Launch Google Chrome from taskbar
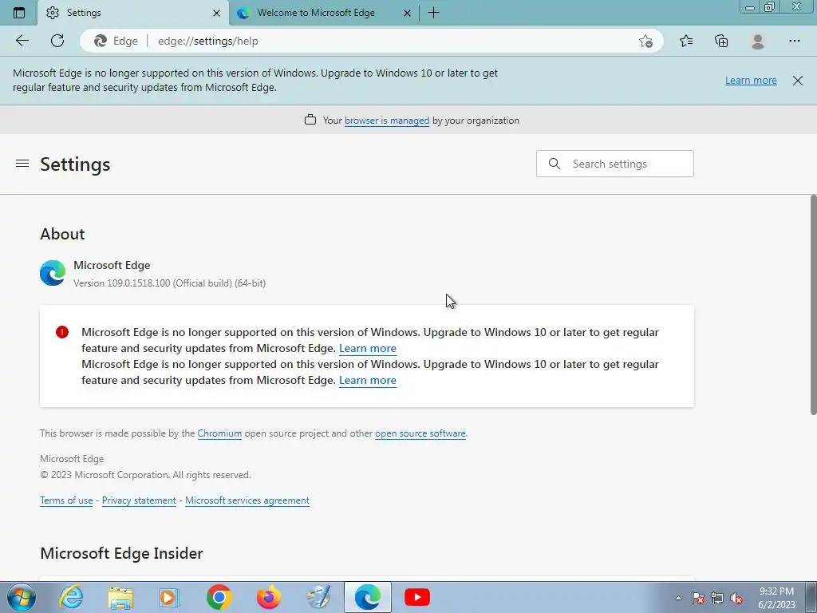The height and width of the screenshot is (613, 817). [219, 597]
